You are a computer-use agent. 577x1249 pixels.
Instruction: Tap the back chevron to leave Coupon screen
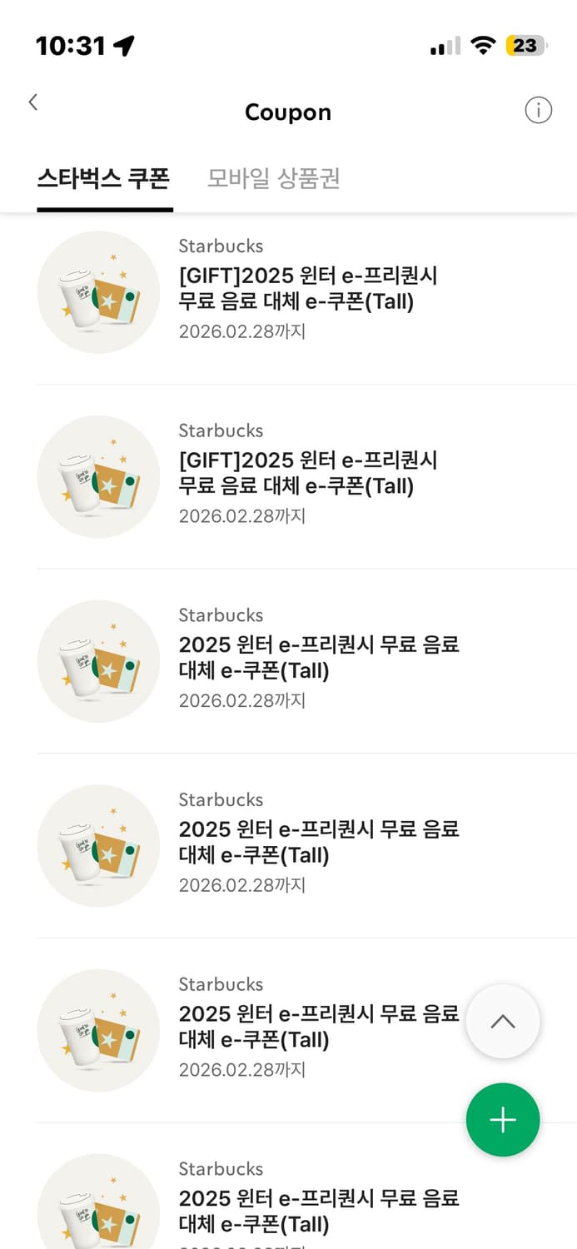[x=32, y=102]
